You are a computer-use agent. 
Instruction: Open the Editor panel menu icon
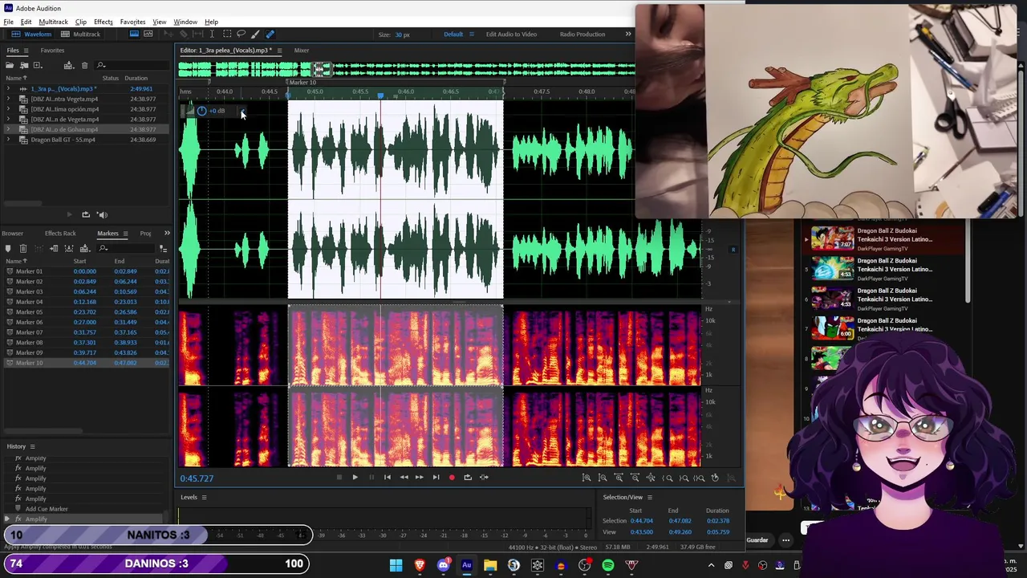click(x=279, y=51)
